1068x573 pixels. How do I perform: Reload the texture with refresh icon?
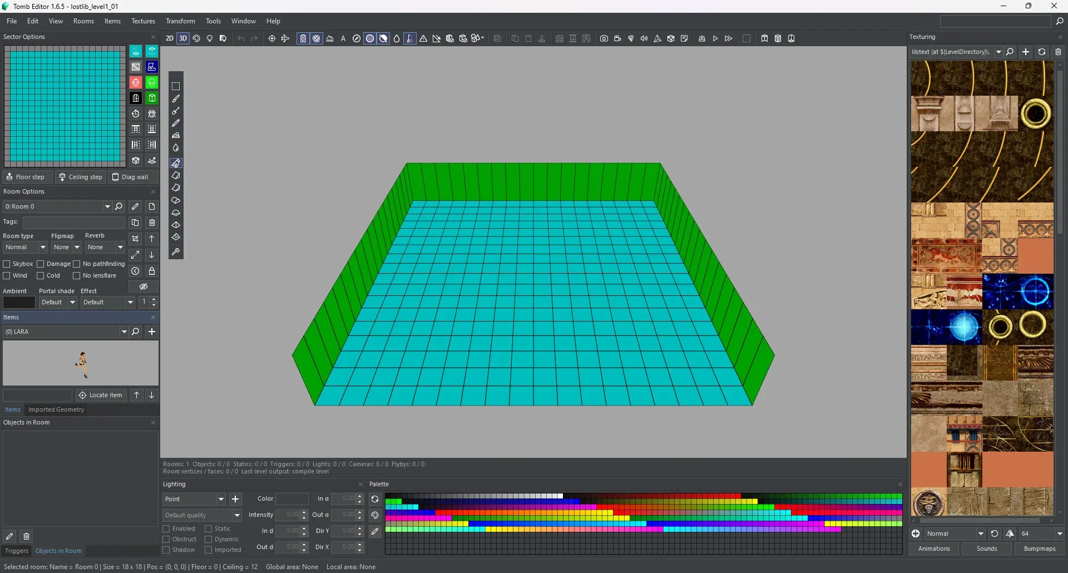1042,52
